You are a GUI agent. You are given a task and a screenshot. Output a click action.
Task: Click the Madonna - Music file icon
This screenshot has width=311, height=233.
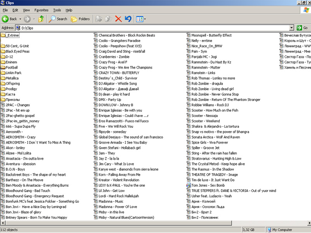[x=96, y=201]
